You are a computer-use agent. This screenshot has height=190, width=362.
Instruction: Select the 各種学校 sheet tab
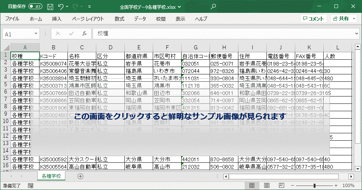[x=51, y=176]
